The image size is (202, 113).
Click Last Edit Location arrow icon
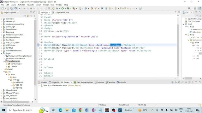(121, 8)
